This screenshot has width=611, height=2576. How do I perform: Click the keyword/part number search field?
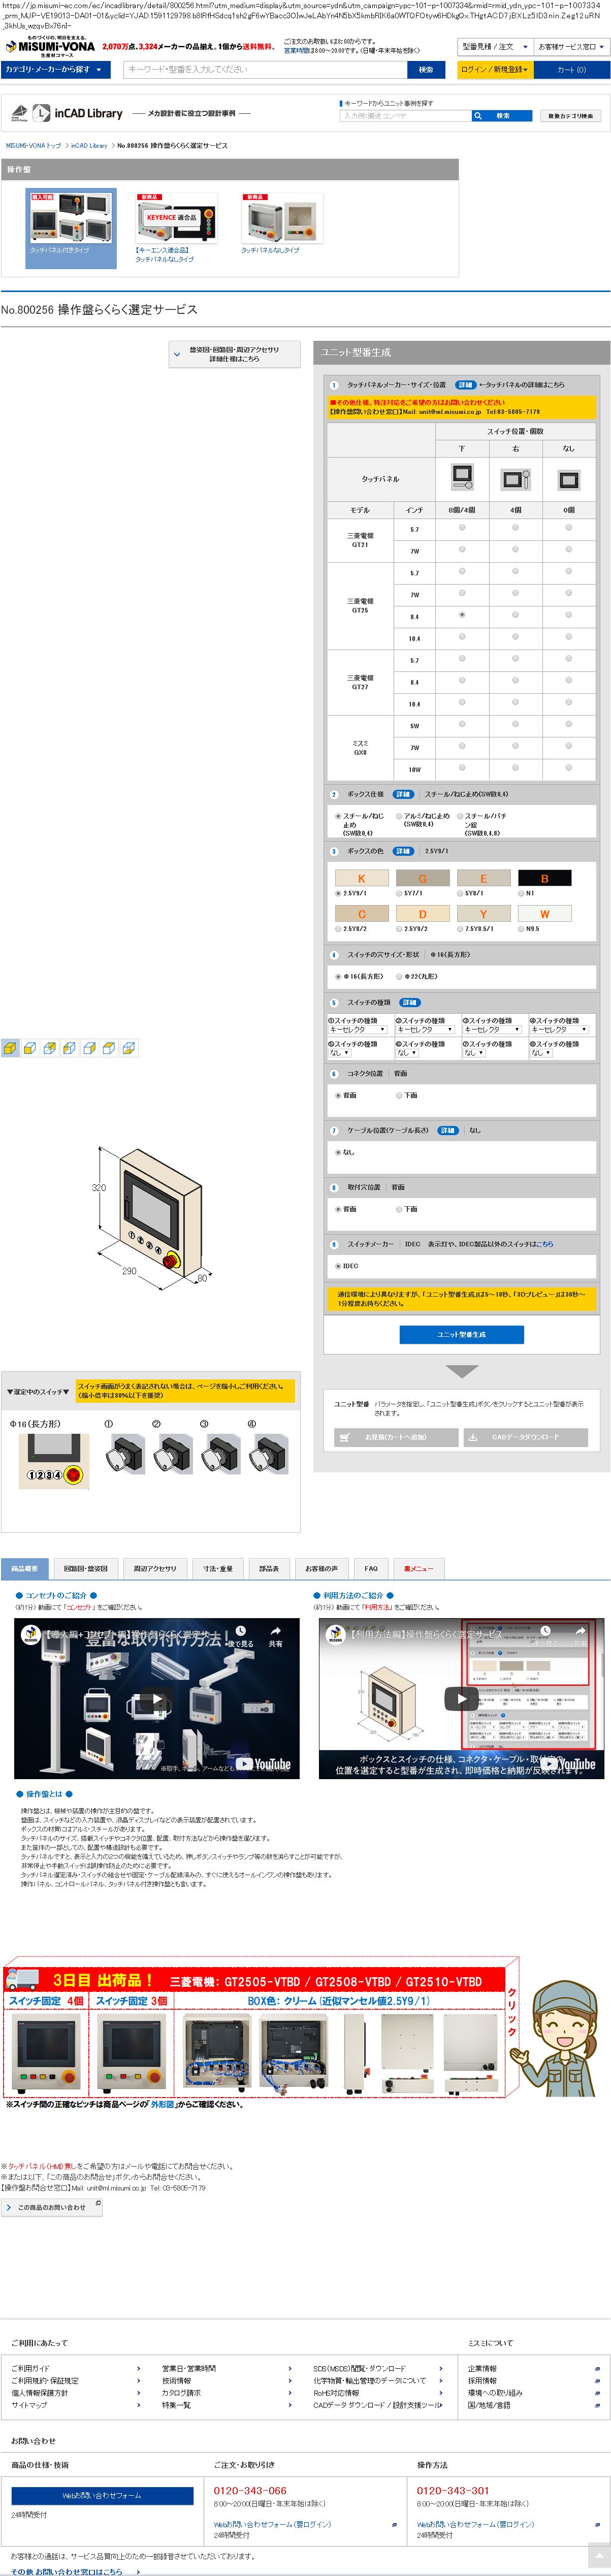[265, 69]
